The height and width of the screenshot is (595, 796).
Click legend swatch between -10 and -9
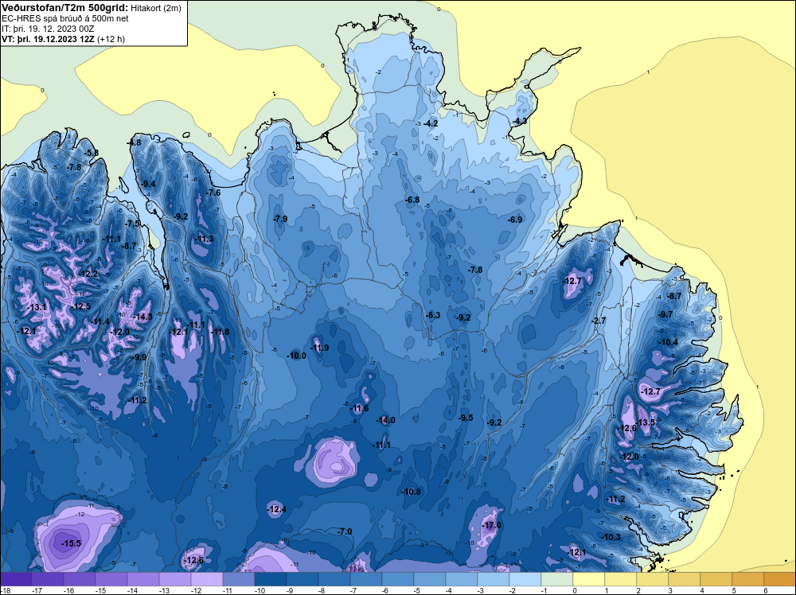(x=270, y=579)
